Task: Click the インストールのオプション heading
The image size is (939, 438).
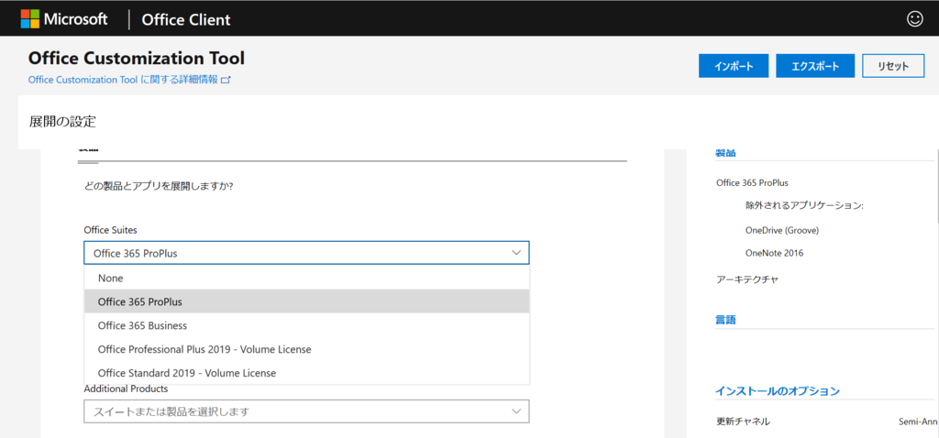Action: click(778, 391)
